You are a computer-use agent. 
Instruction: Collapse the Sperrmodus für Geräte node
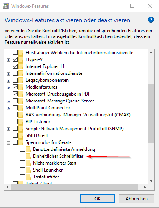[x=8, y=143]
